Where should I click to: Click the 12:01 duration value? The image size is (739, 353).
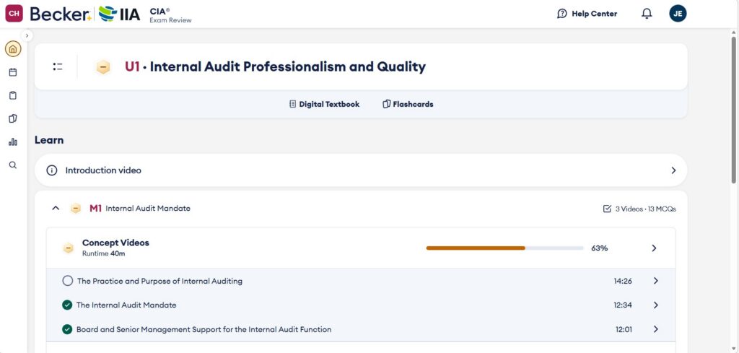624,330
